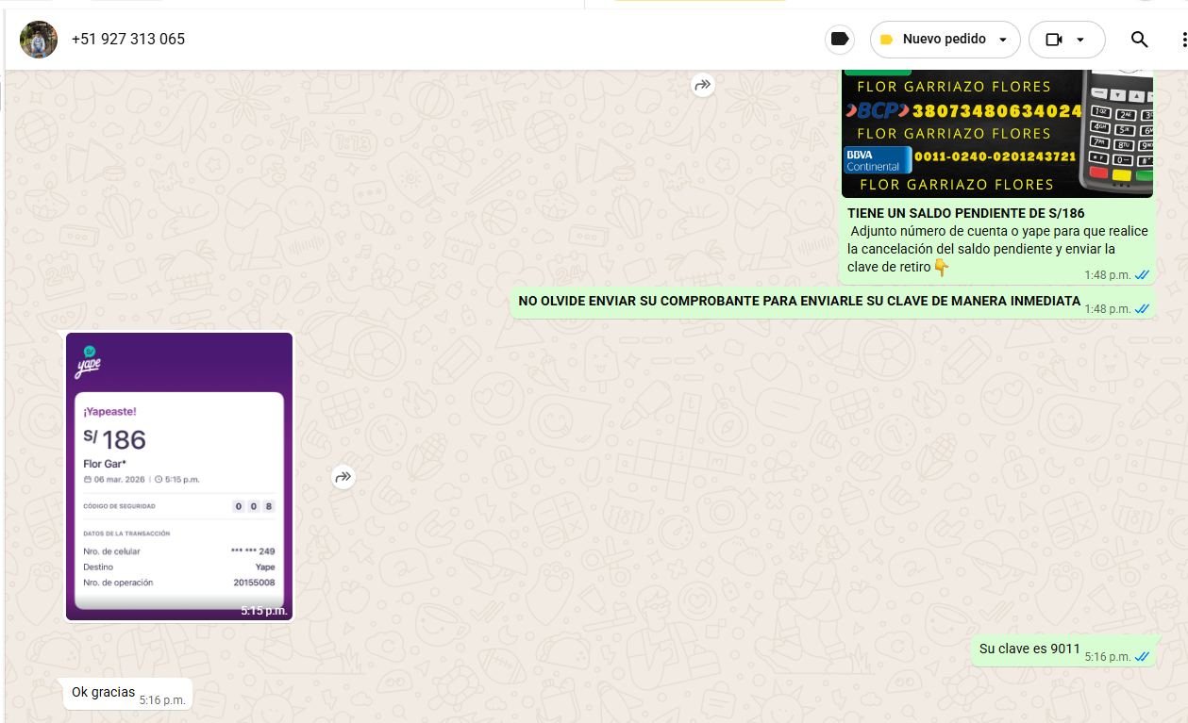Start a video call with camera icon
The height and width of the screenshot is (723, 1188).
1054,40
